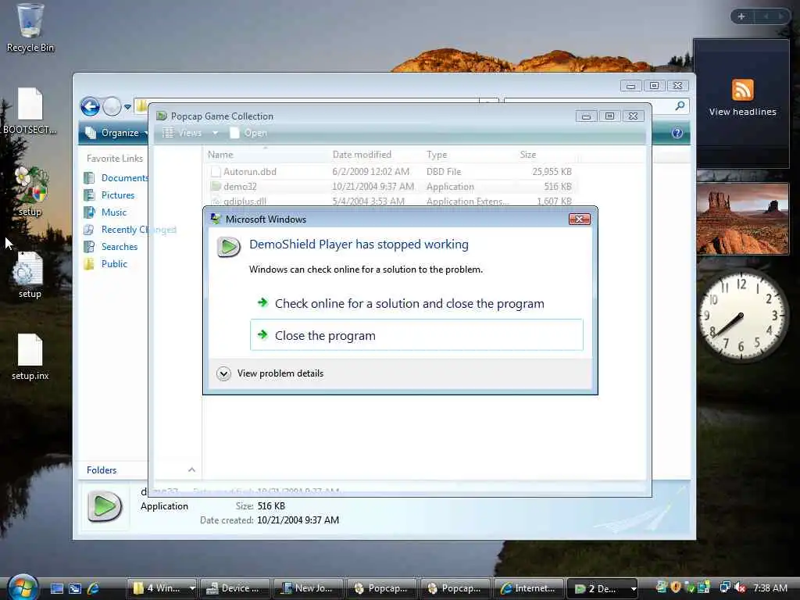
Task: Click the desert slideshow gadget picture
Action: click(742, 219)
